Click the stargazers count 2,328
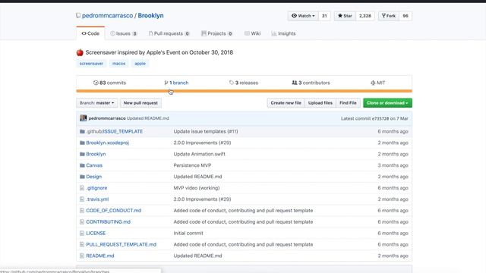 (364, 16)
